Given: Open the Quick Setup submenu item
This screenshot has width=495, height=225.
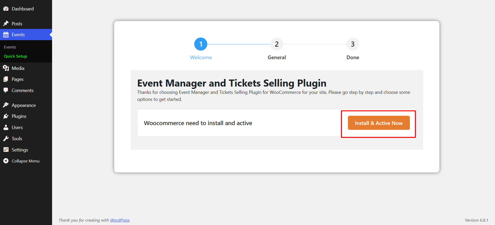Looking at the screenshot, I should [x=15, y=56].
